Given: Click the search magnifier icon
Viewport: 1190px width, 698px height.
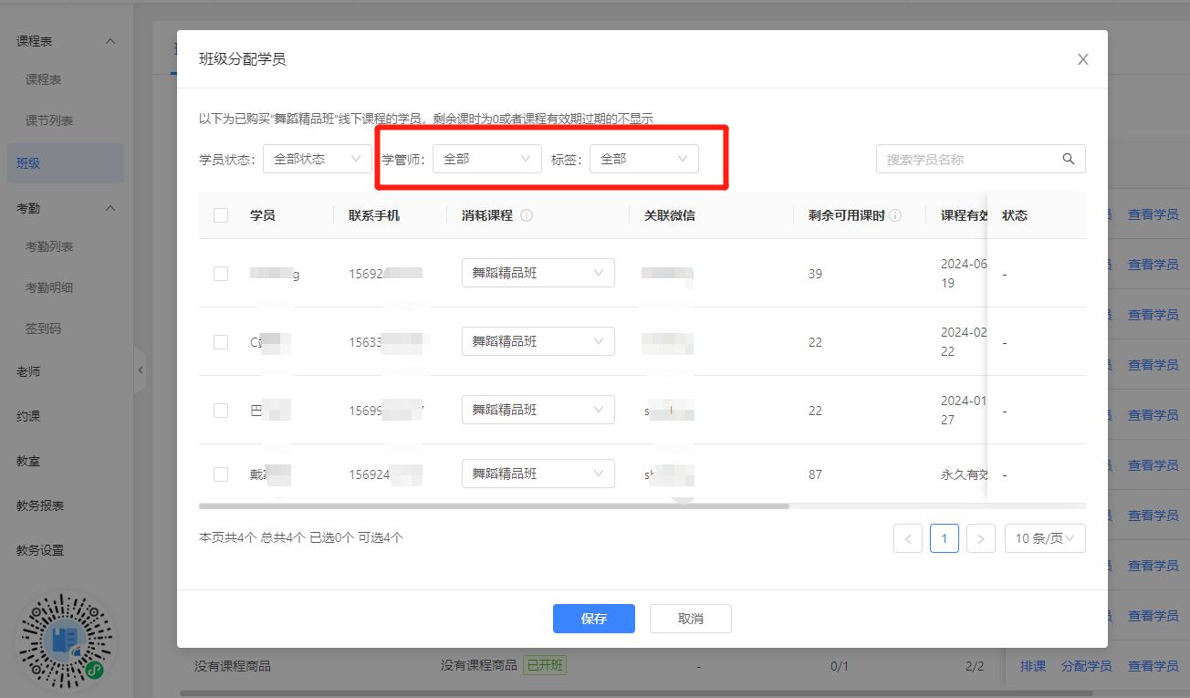Looking at the screenshot, I should [x=1069, y=159].
